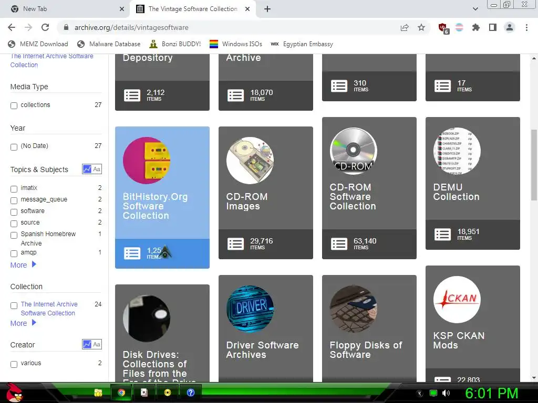Open Chrome from the taskbar
Screen dimensions: 538x403
pyautogui.click(x=121, y=393)
